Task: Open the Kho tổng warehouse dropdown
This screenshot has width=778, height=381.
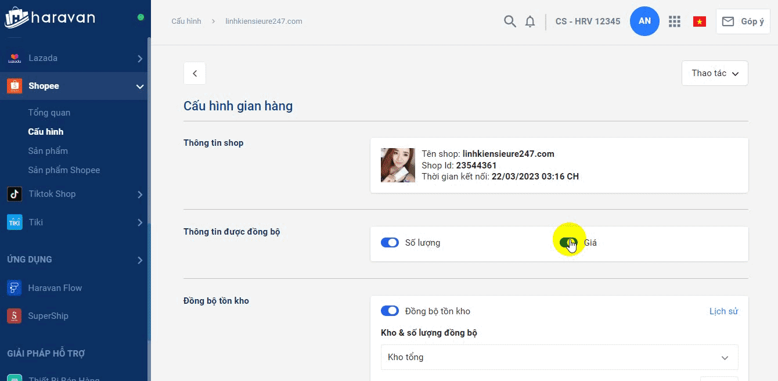Action: coord(559,357)
